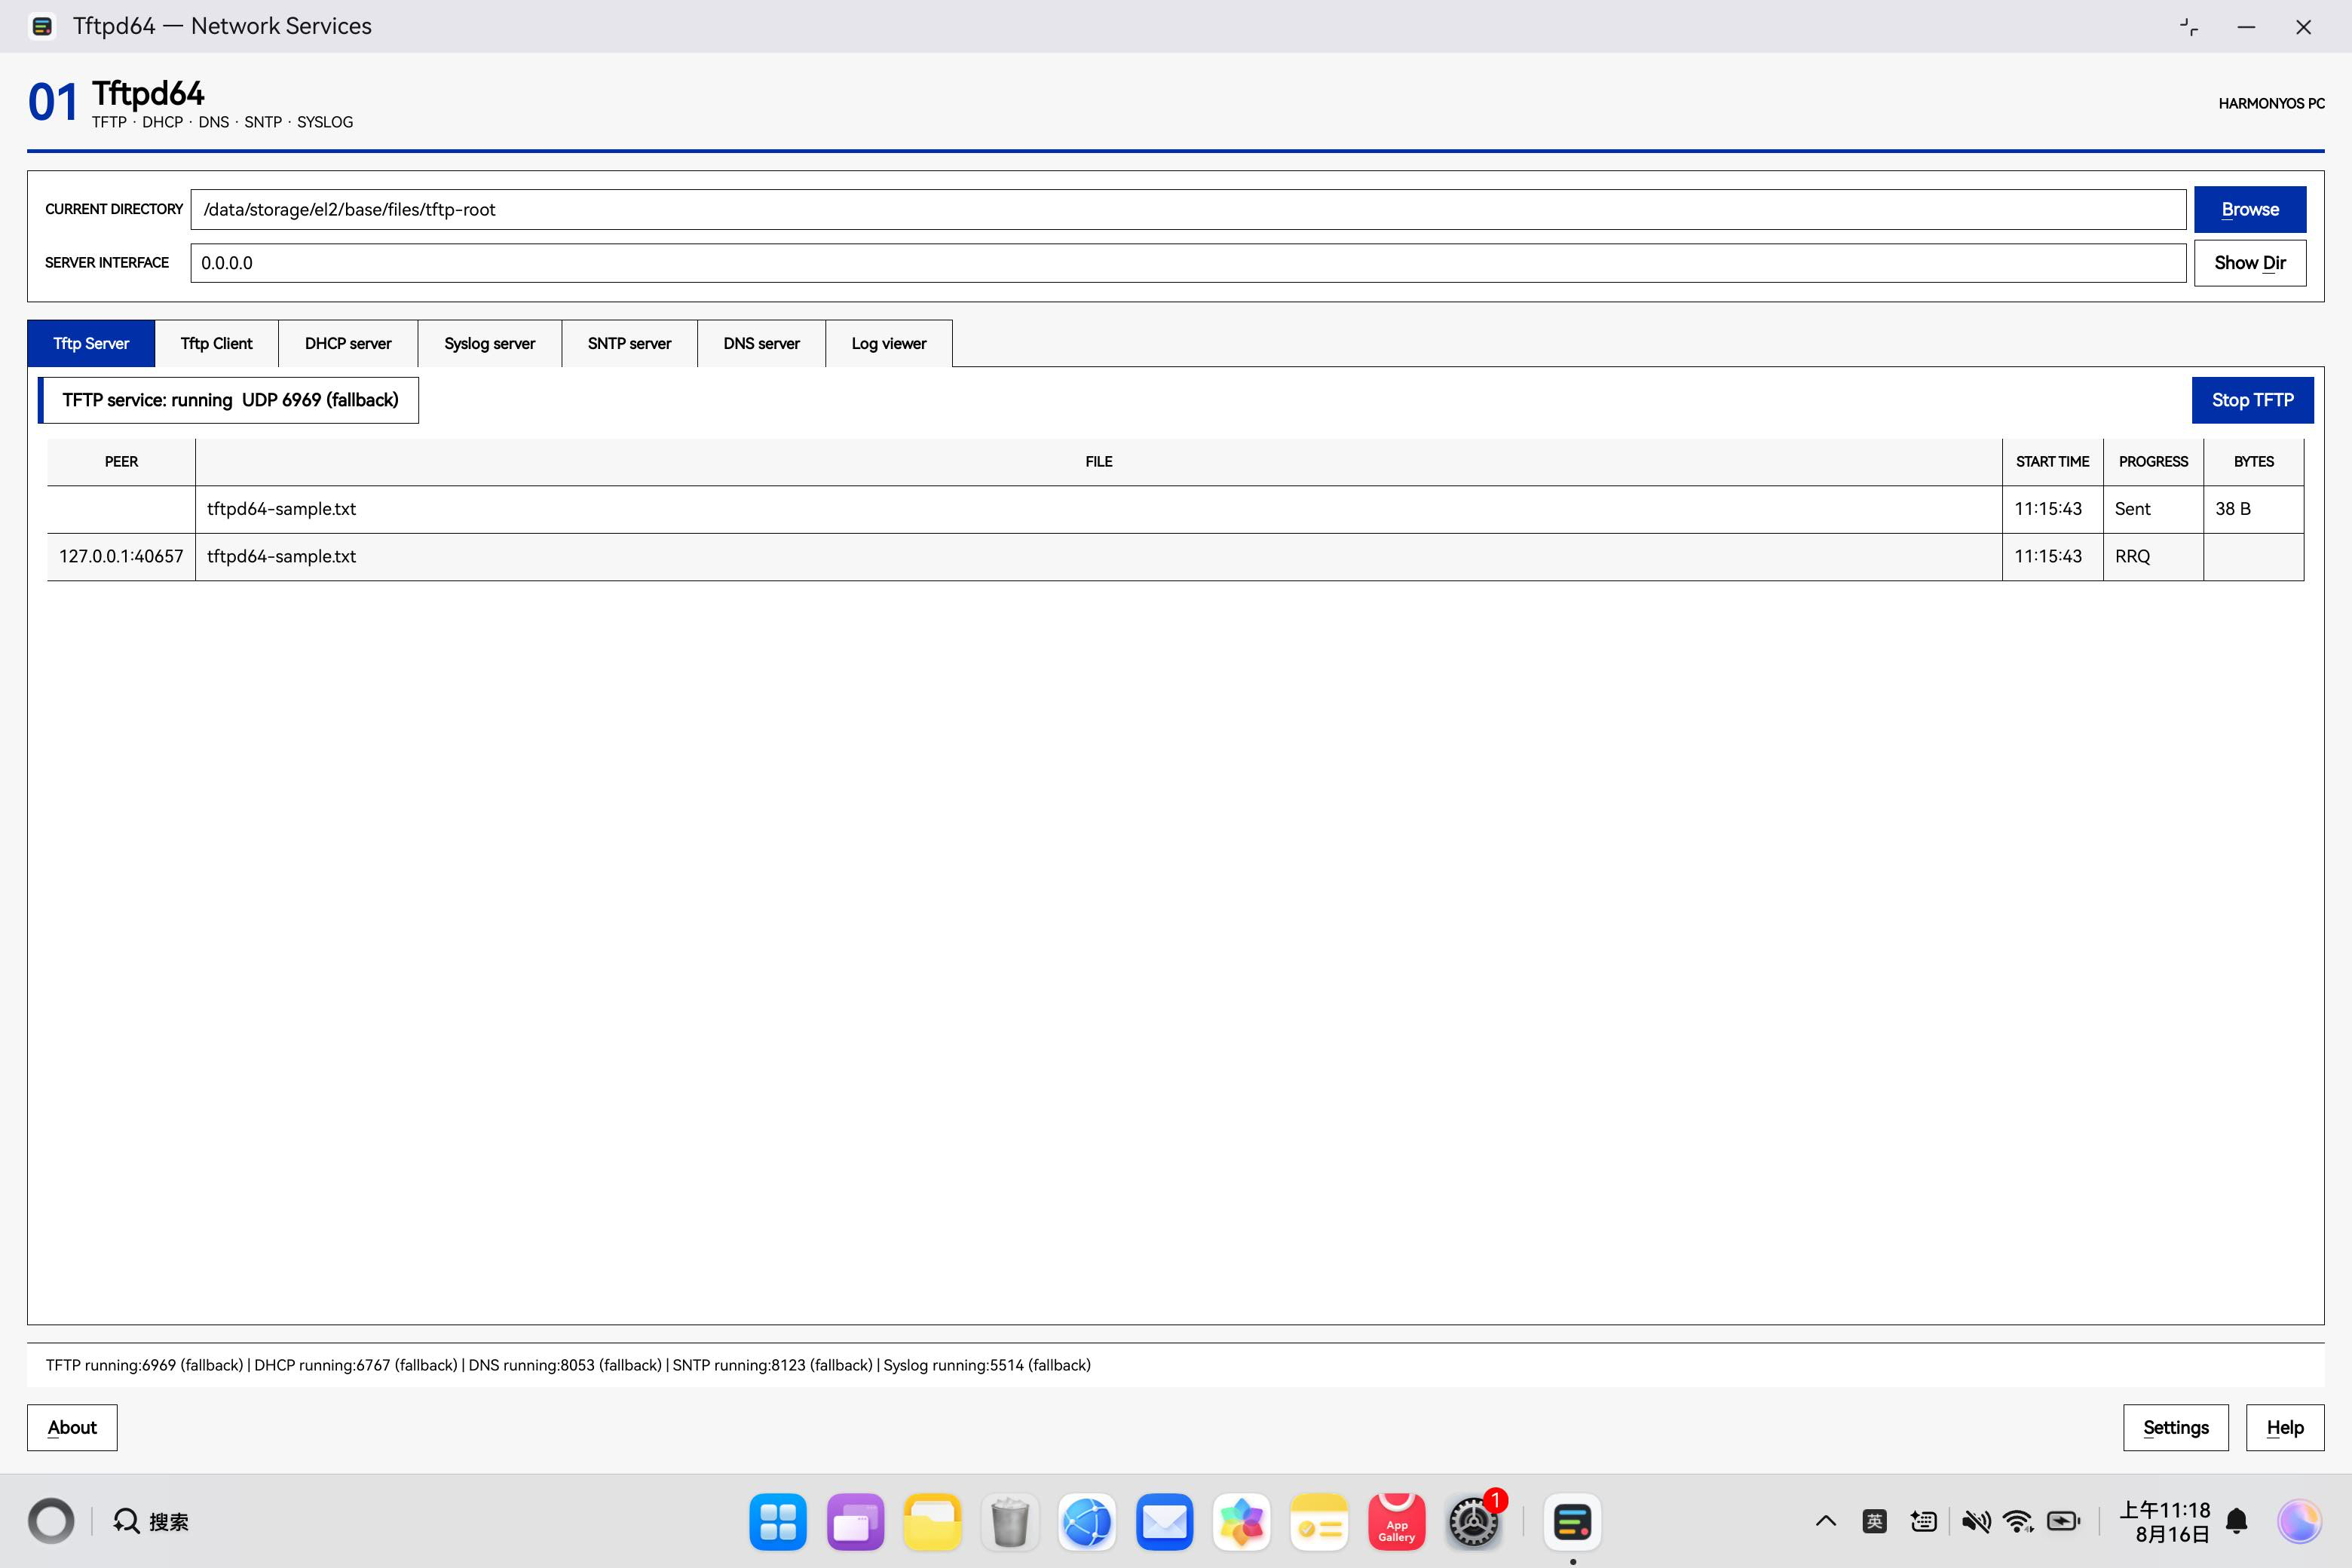Select the Tftp Server tab
The width and height of the screenshot is (2352, 1568).
pos(91,344)
